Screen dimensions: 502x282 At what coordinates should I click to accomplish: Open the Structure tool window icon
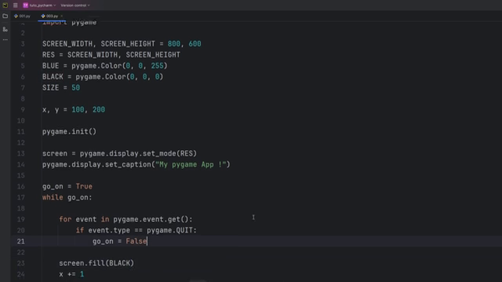[5, 29]
